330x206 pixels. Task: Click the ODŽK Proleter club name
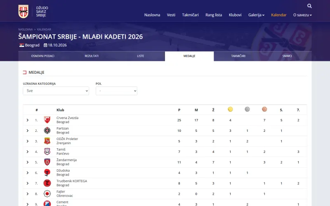point(67,139)
